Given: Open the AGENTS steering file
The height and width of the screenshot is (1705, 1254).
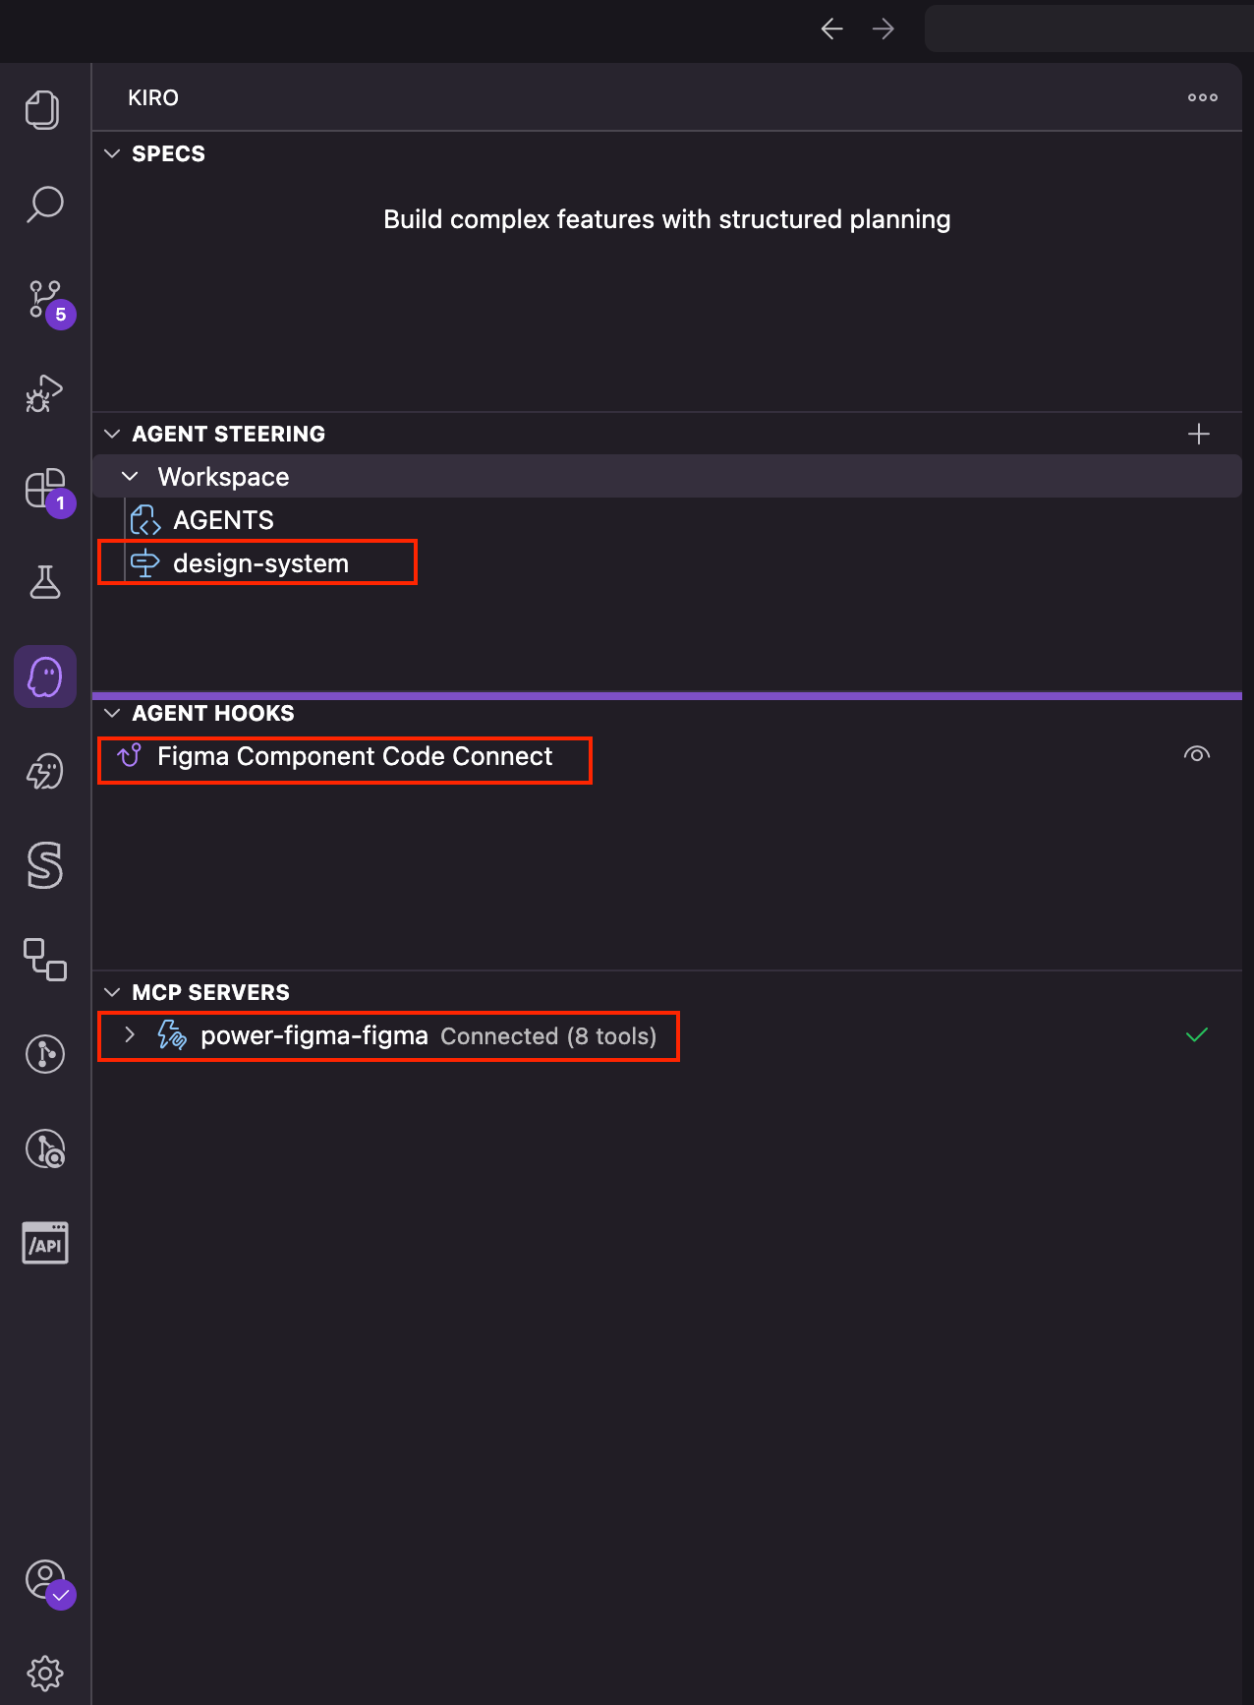Looking at the screenshot, I should (223, 520).
